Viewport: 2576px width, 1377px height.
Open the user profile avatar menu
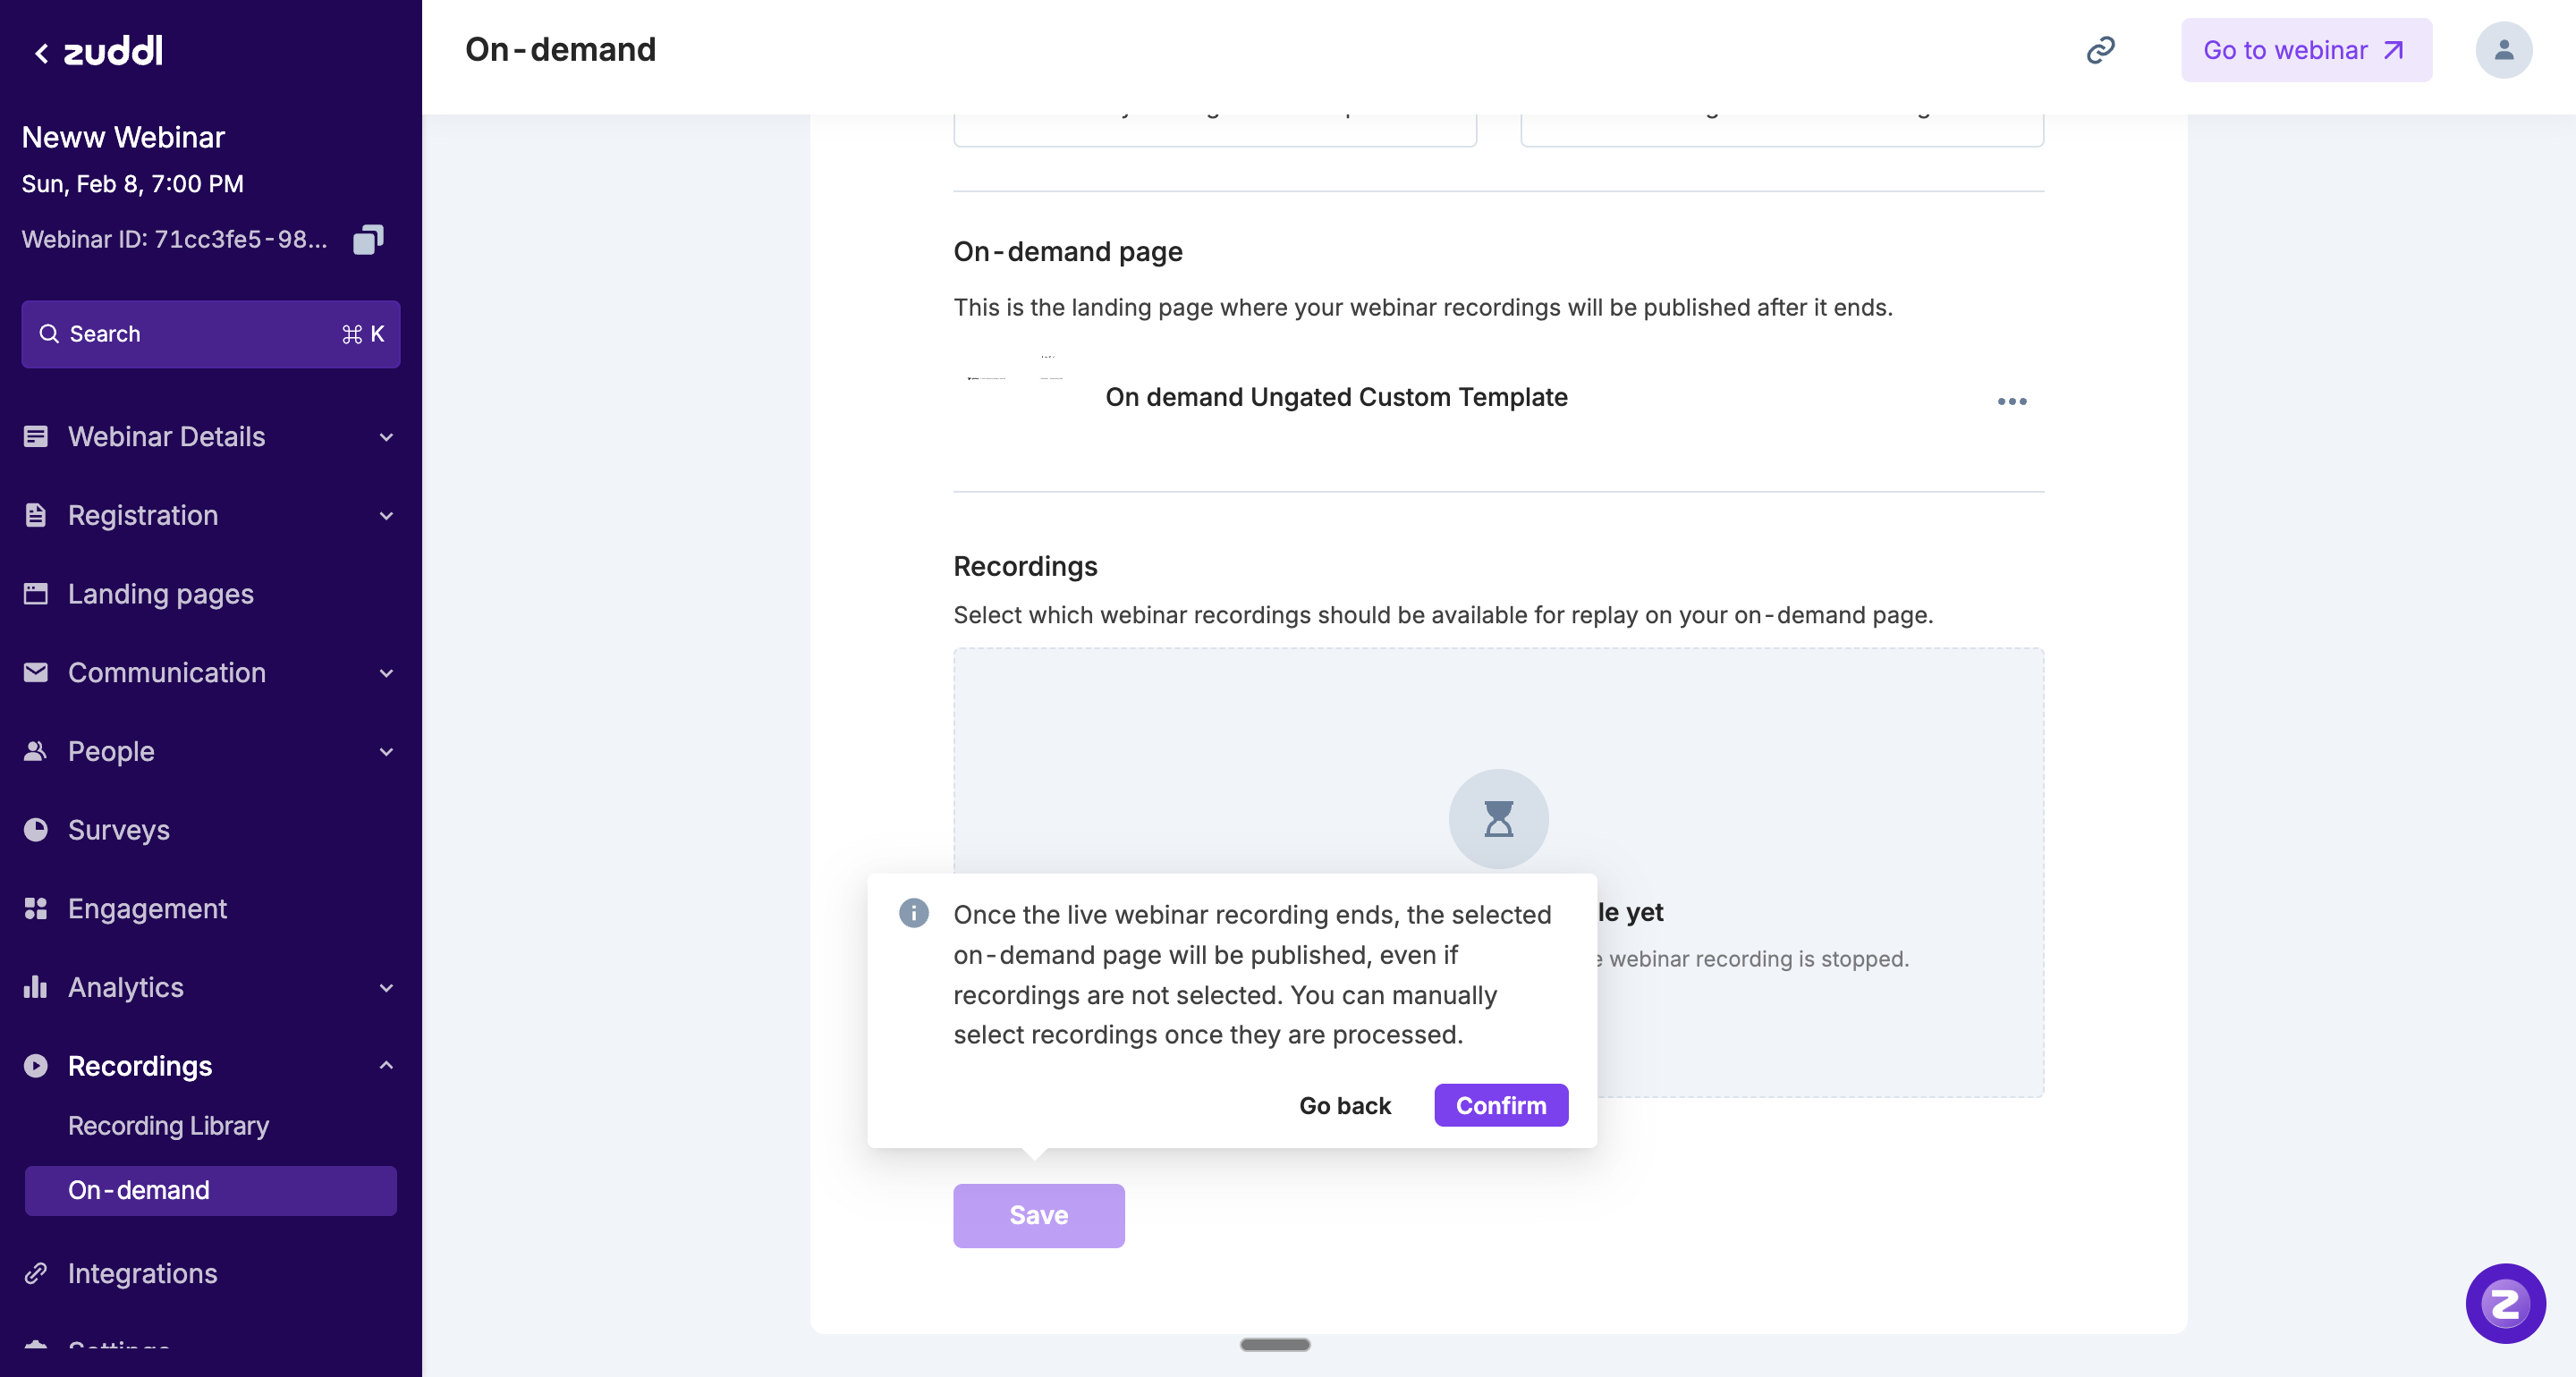(x=2503, y=50)
